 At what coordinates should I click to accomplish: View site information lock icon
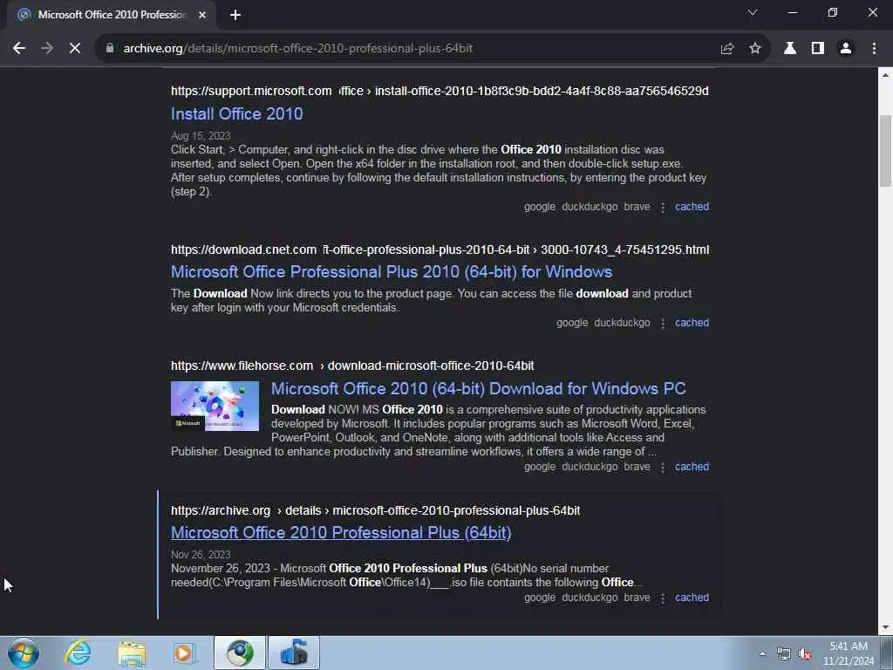[x=110, y=49]
